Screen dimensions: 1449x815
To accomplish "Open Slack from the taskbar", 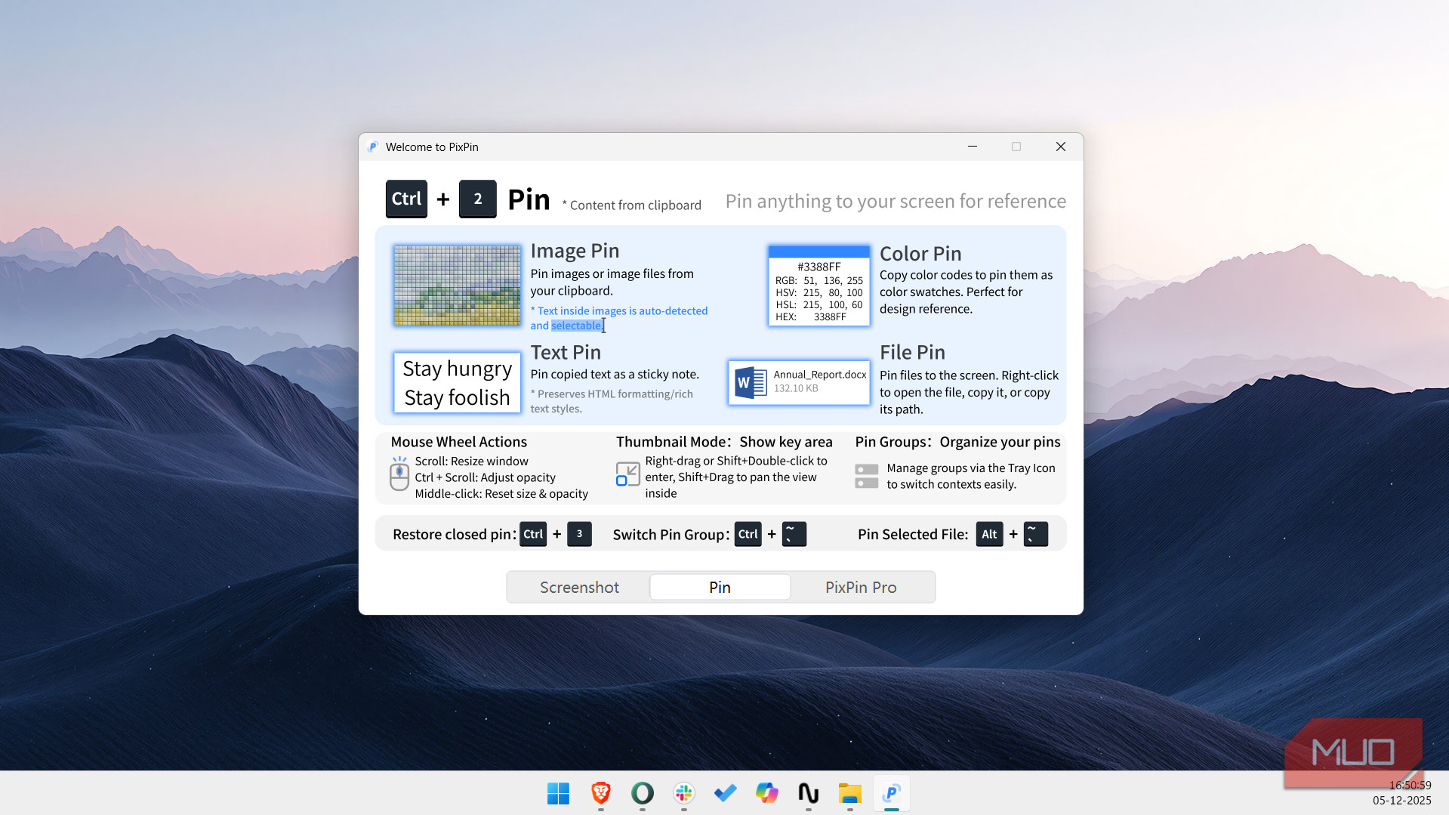I will (683, 793).
